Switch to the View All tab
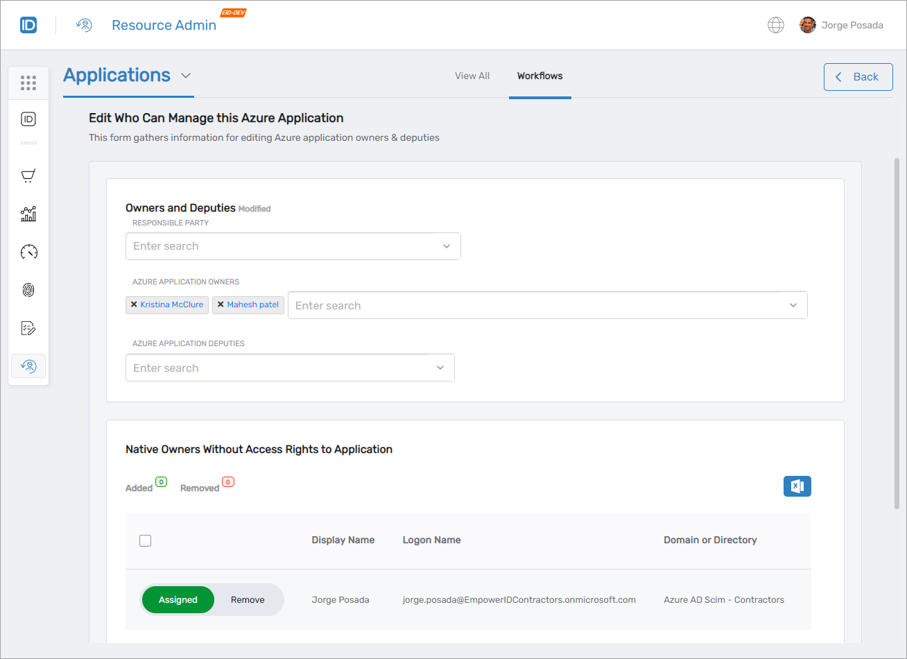 click(x=472, y=76)
